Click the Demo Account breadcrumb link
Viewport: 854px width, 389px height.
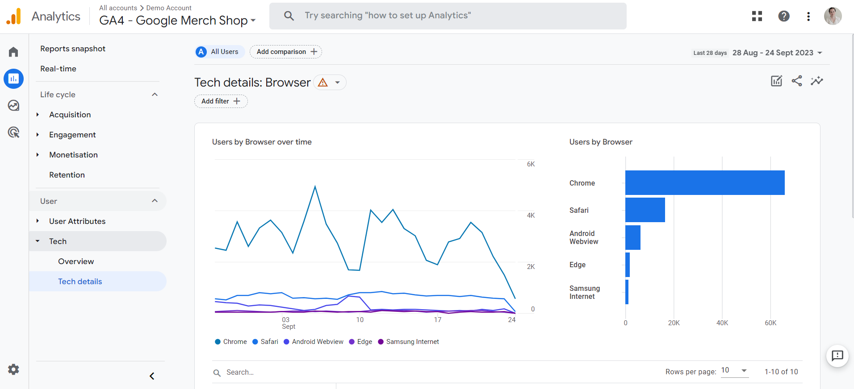[169, 8]
